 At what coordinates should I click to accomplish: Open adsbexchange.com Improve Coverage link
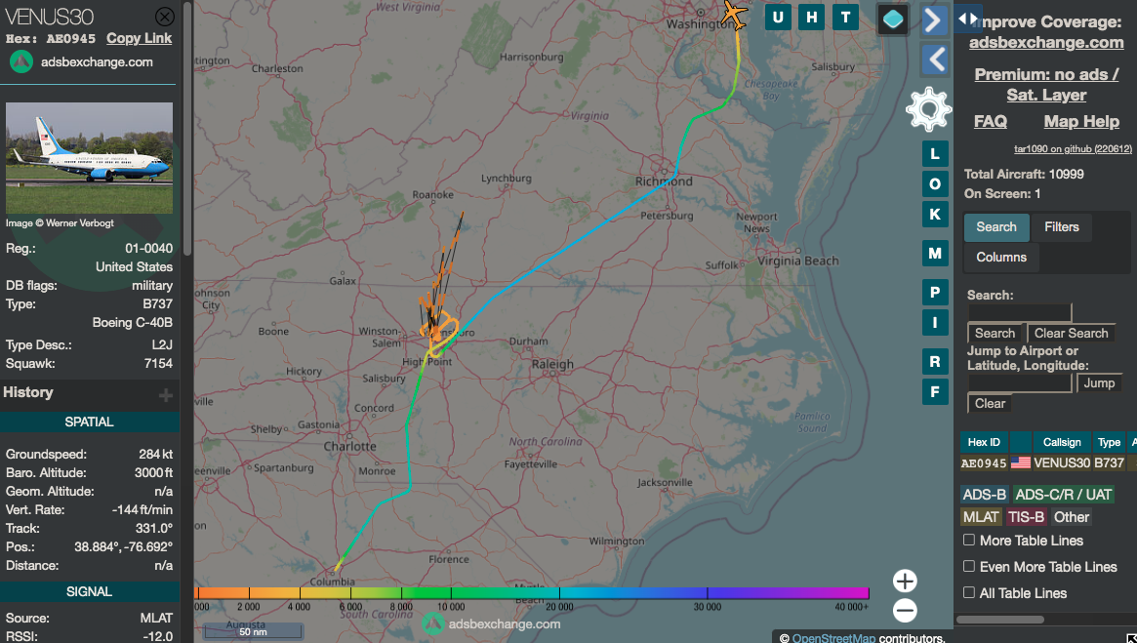(1046, 42)
